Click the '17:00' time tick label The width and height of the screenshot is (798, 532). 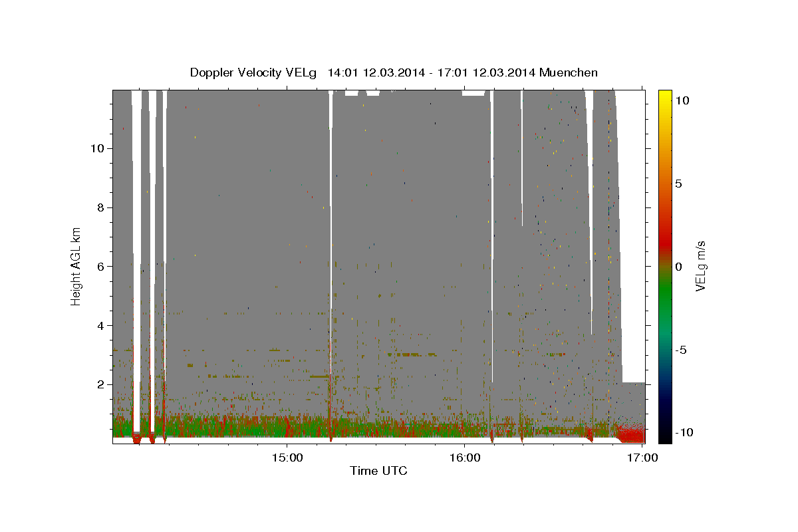[642, 458]
